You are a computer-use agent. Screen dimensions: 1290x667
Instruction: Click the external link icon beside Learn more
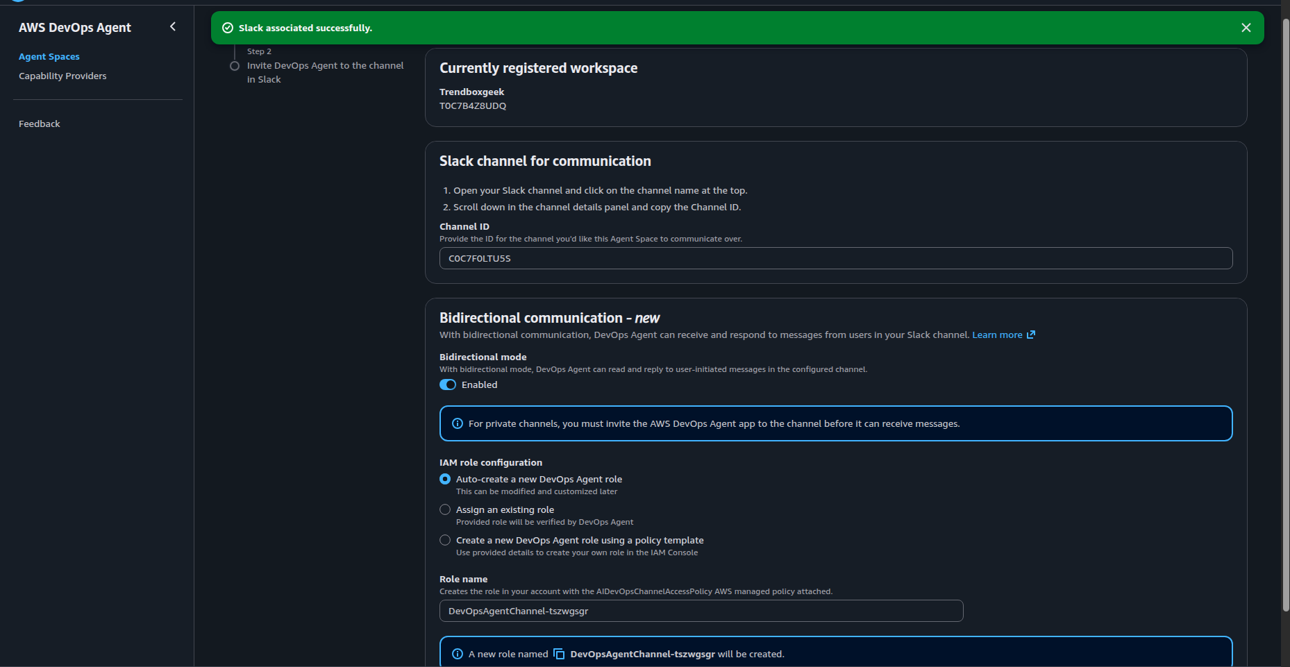coord(1031,335)
